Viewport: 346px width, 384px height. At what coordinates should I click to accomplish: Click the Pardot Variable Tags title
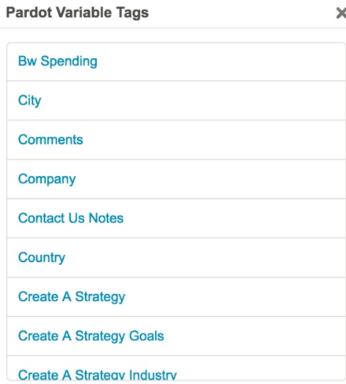pyautogui.click(x=78, y=13)
